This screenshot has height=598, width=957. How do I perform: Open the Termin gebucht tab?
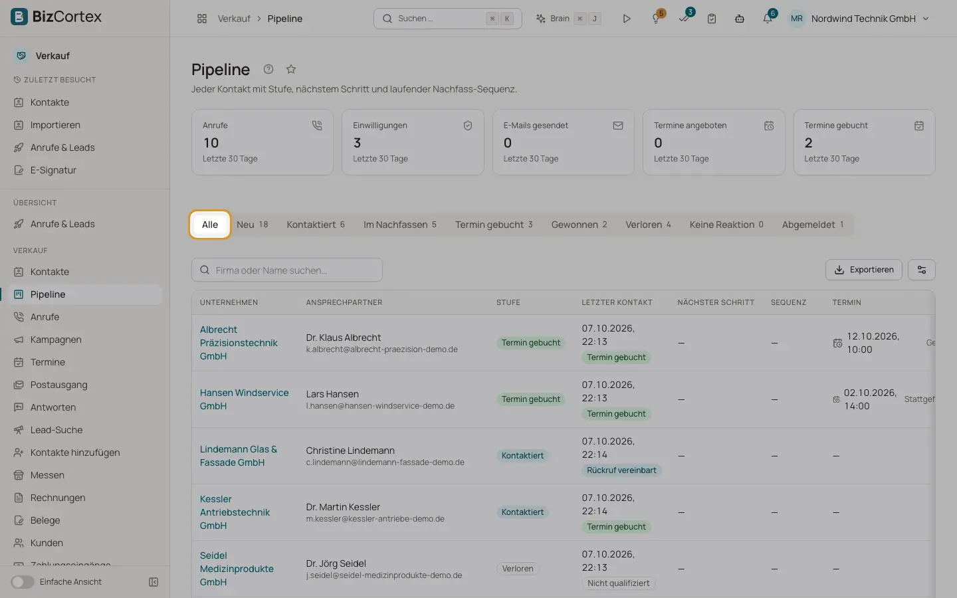(x=494, y=225)
